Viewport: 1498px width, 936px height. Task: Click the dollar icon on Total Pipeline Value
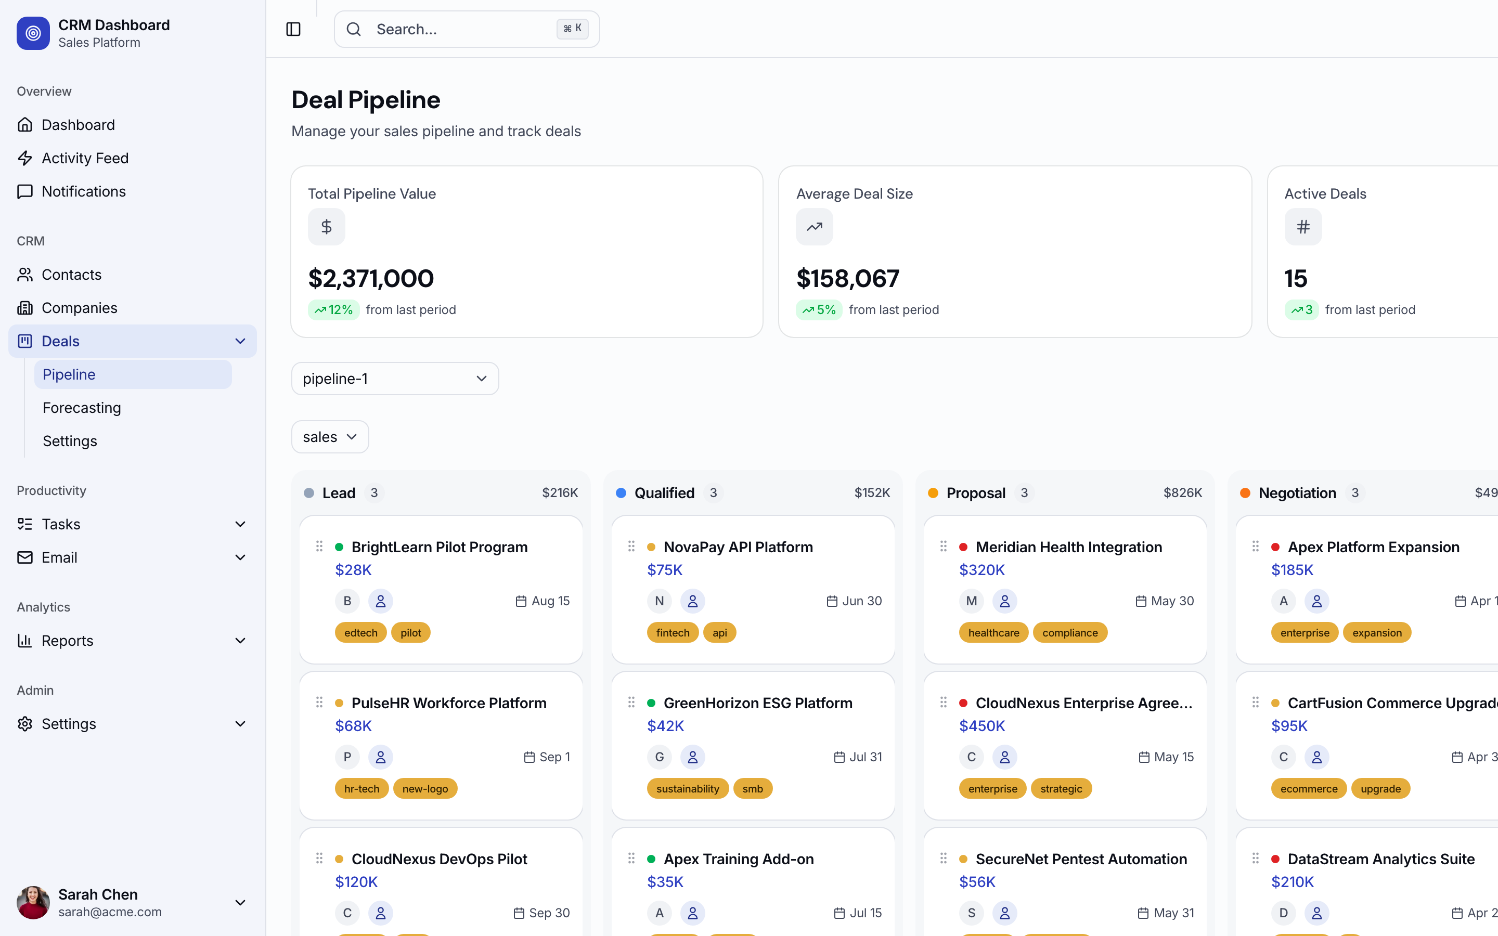[x=326, y=227]
